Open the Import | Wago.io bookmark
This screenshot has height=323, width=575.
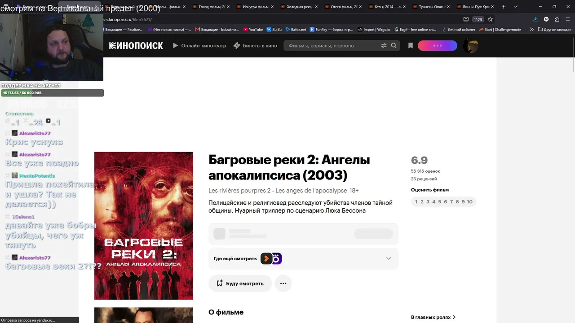[x=374, y=30]
